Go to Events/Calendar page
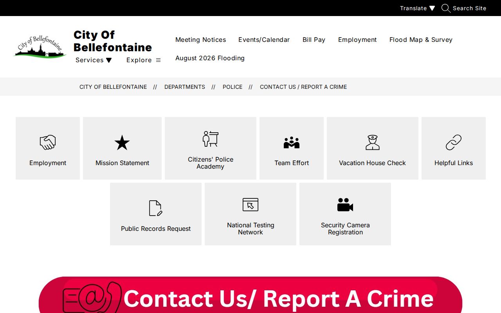The height and width of the screenshot is (313, 501). pyautogui.click(x=264, y=40)
